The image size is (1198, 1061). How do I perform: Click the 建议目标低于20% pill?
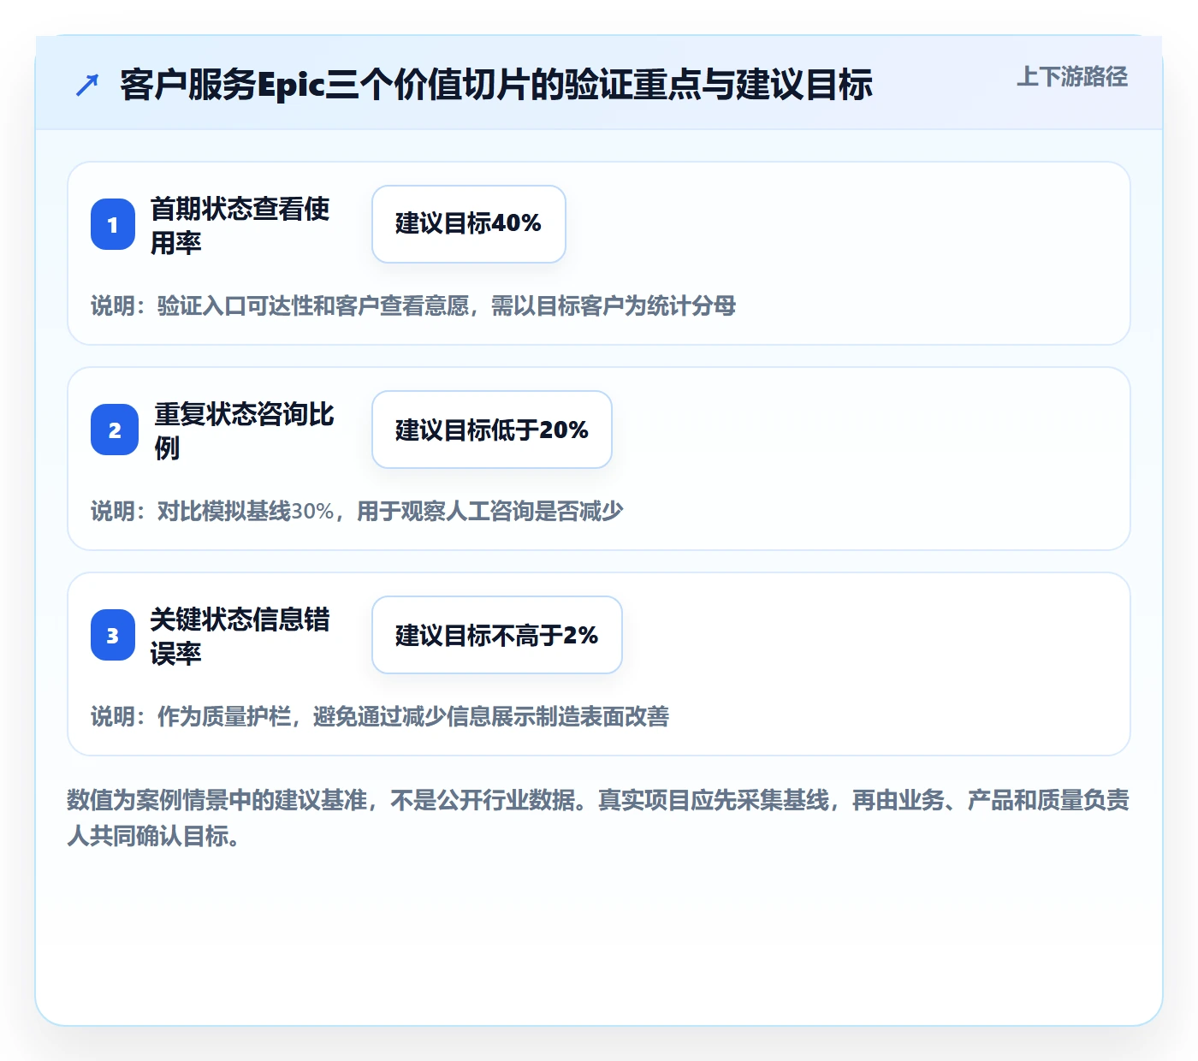[x=492, y=430]
